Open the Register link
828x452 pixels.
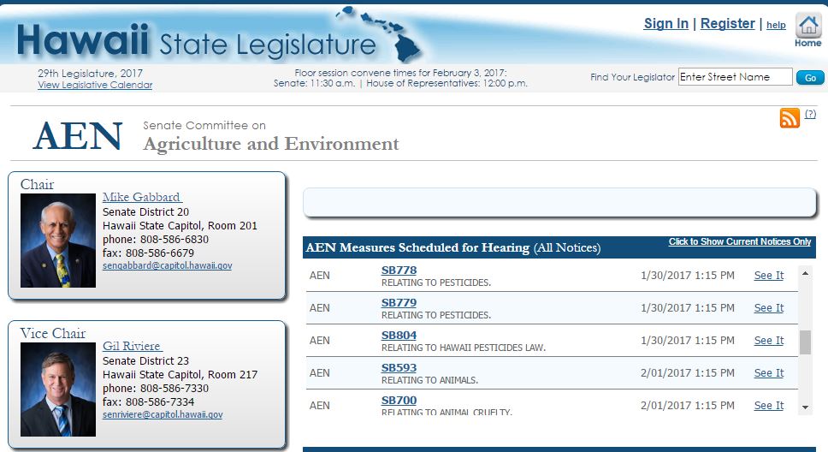coord(727,23)
